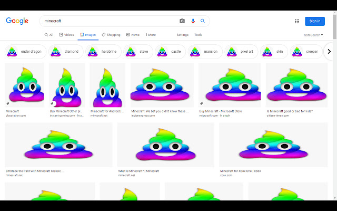Search by image using camera icon
Viewport: 337px width, 211px height.
(182, 21)
